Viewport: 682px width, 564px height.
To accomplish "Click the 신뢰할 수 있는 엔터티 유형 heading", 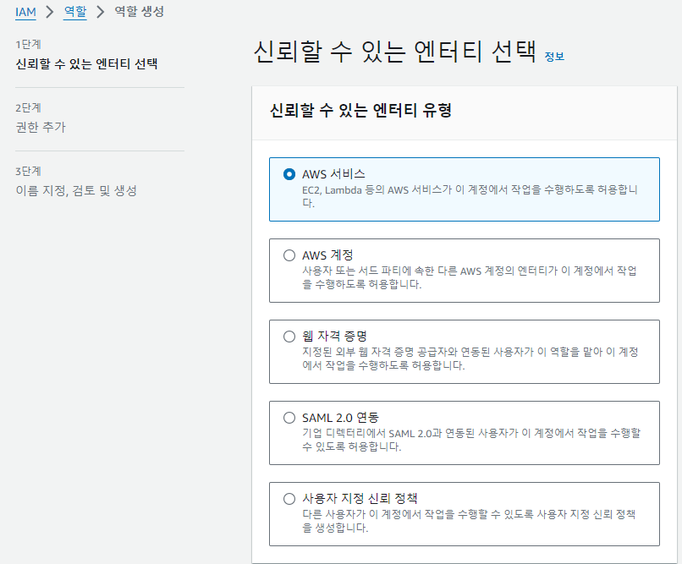I will (x=360, y=111).
